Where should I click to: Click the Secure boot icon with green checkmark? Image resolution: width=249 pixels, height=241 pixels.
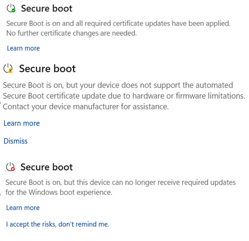click(x=11, y=8)
